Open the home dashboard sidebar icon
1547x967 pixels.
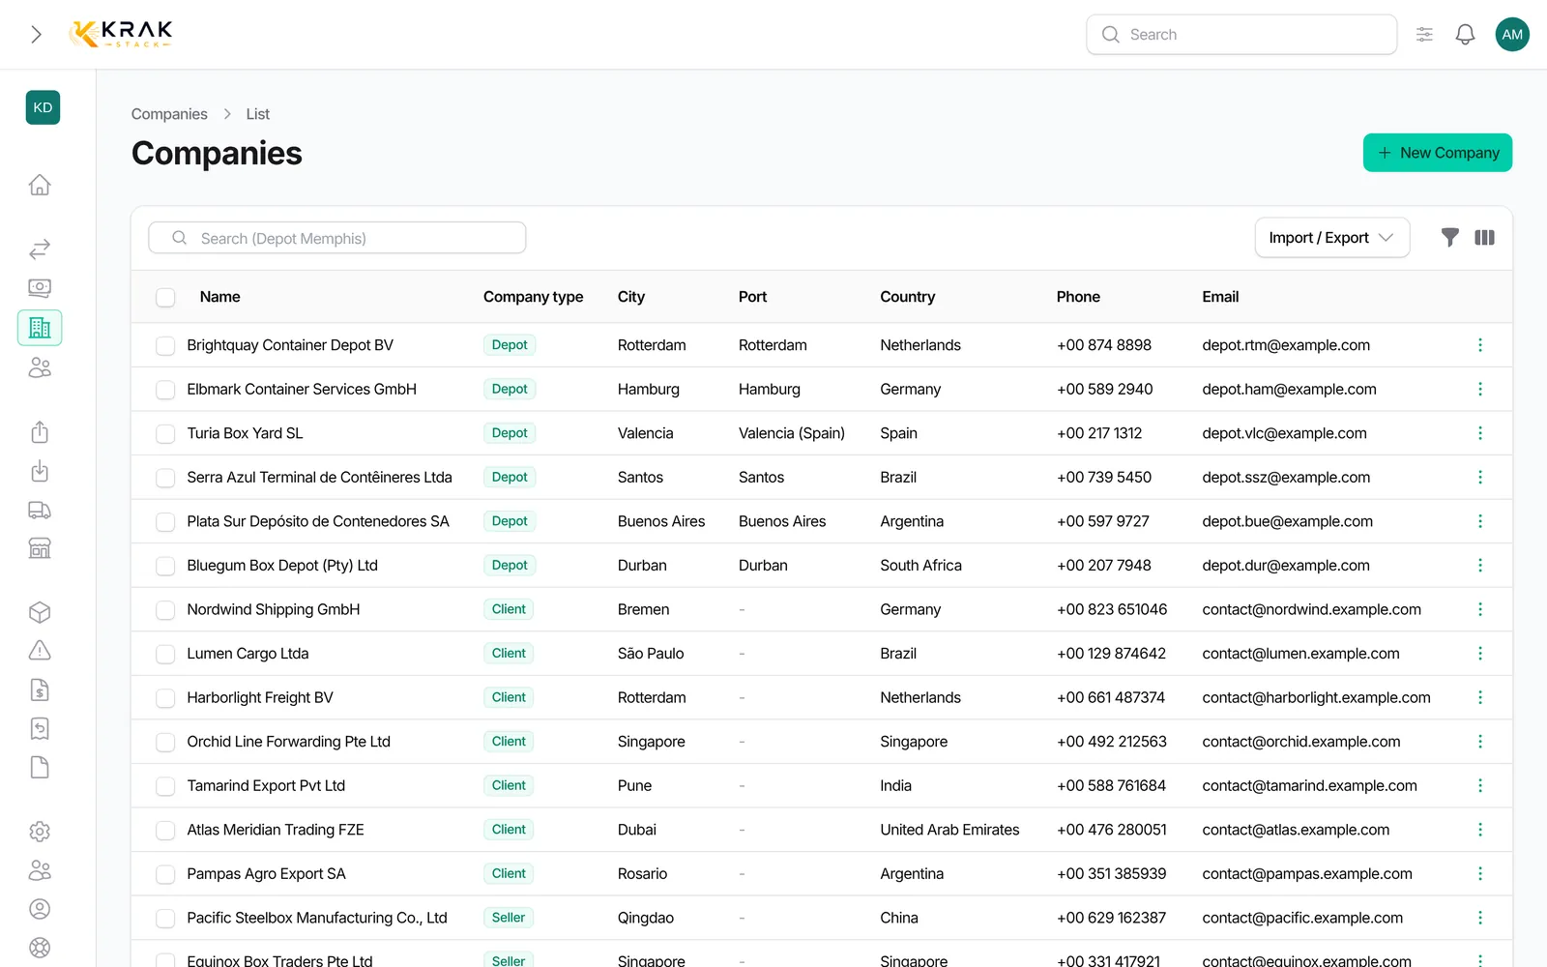(40, 185)
